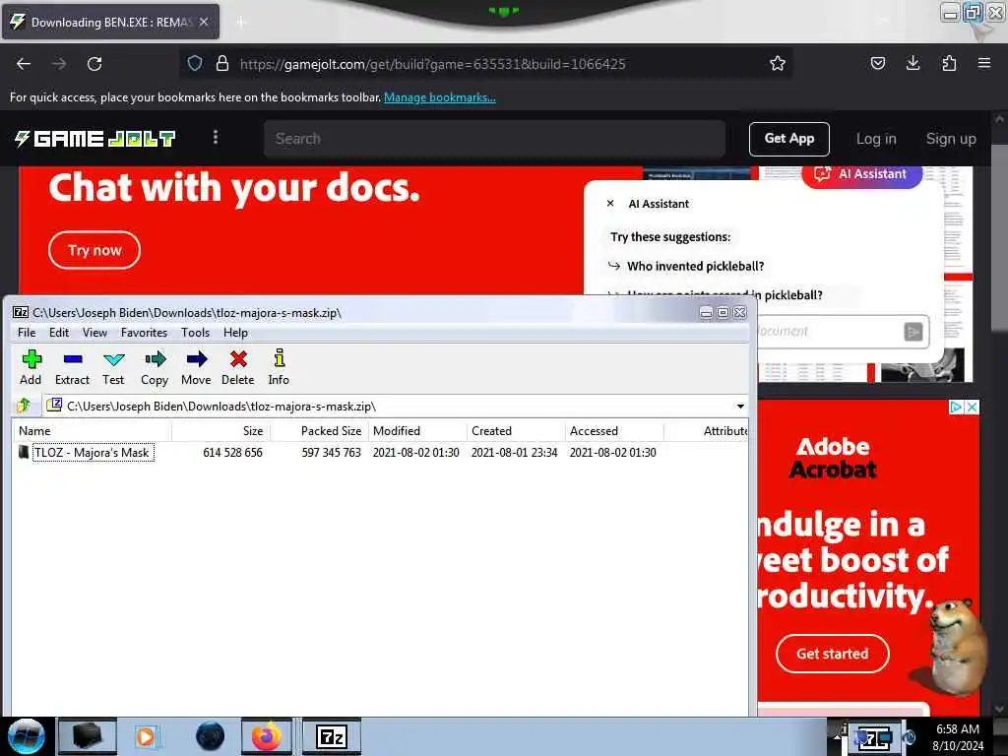The height and width of the screenshot is (756, 1008).
Task: Open the Firefox Downloads panel
Action: [x=913, y=63]
